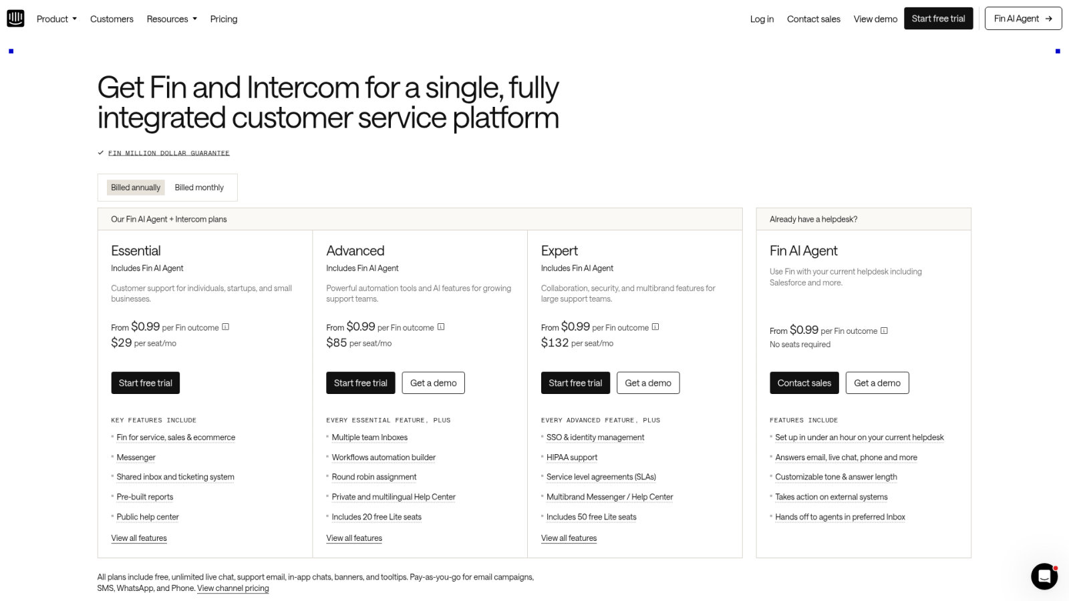Open View channel pricing link
1069x601 pixels.
[233, 588]
